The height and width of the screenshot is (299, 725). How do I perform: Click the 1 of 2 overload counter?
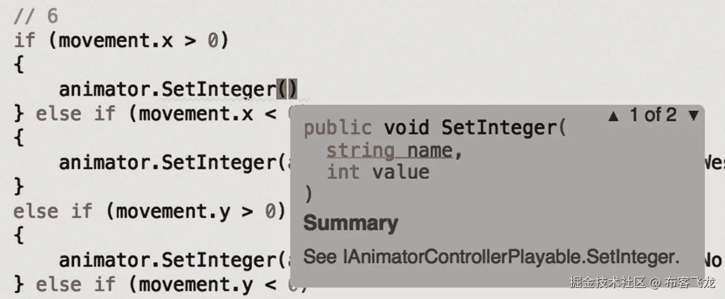pyautogui.click(x=655, y=116)
